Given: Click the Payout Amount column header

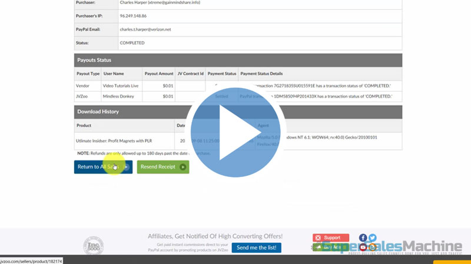Looking at the screenshot, I should point(159,73).
